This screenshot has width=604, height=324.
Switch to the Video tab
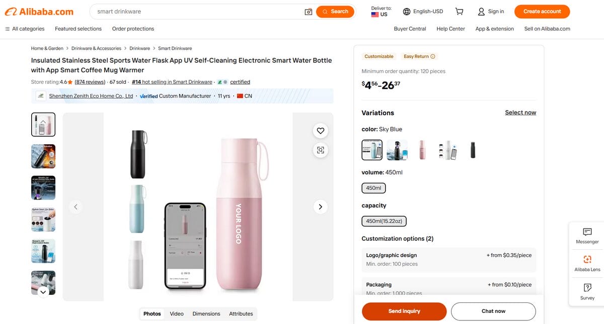click(x=177, y=313)
